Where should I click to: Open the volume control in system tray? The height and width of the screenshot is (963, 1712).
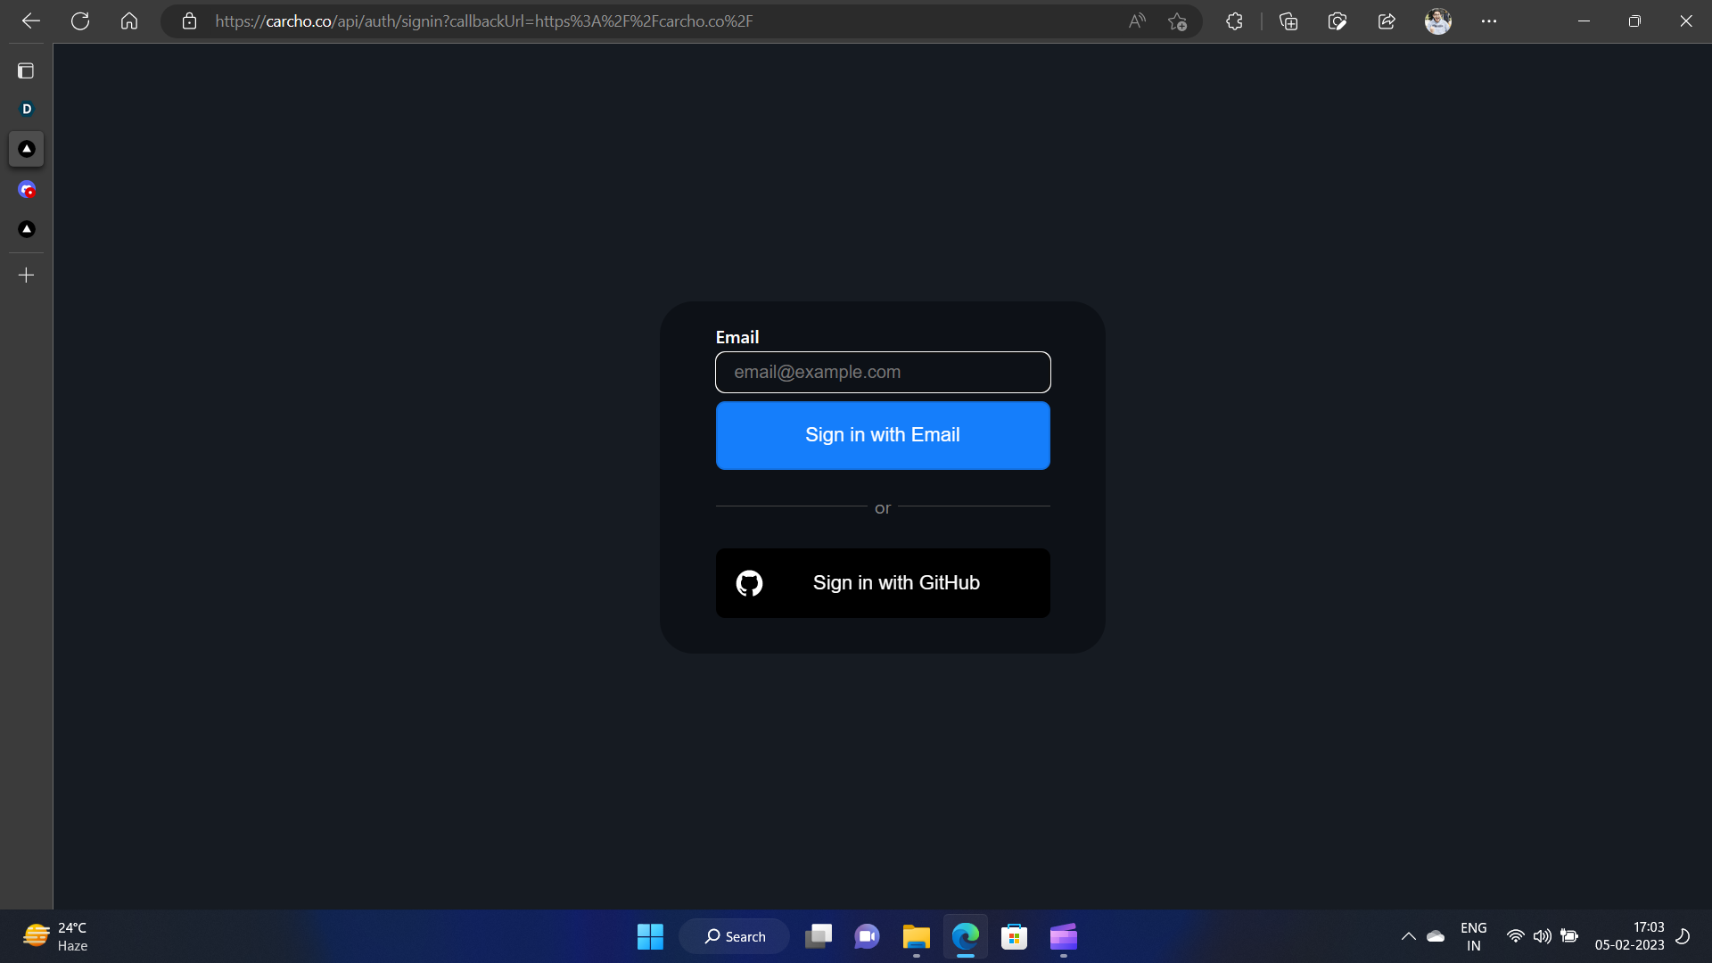point(1542,936)
